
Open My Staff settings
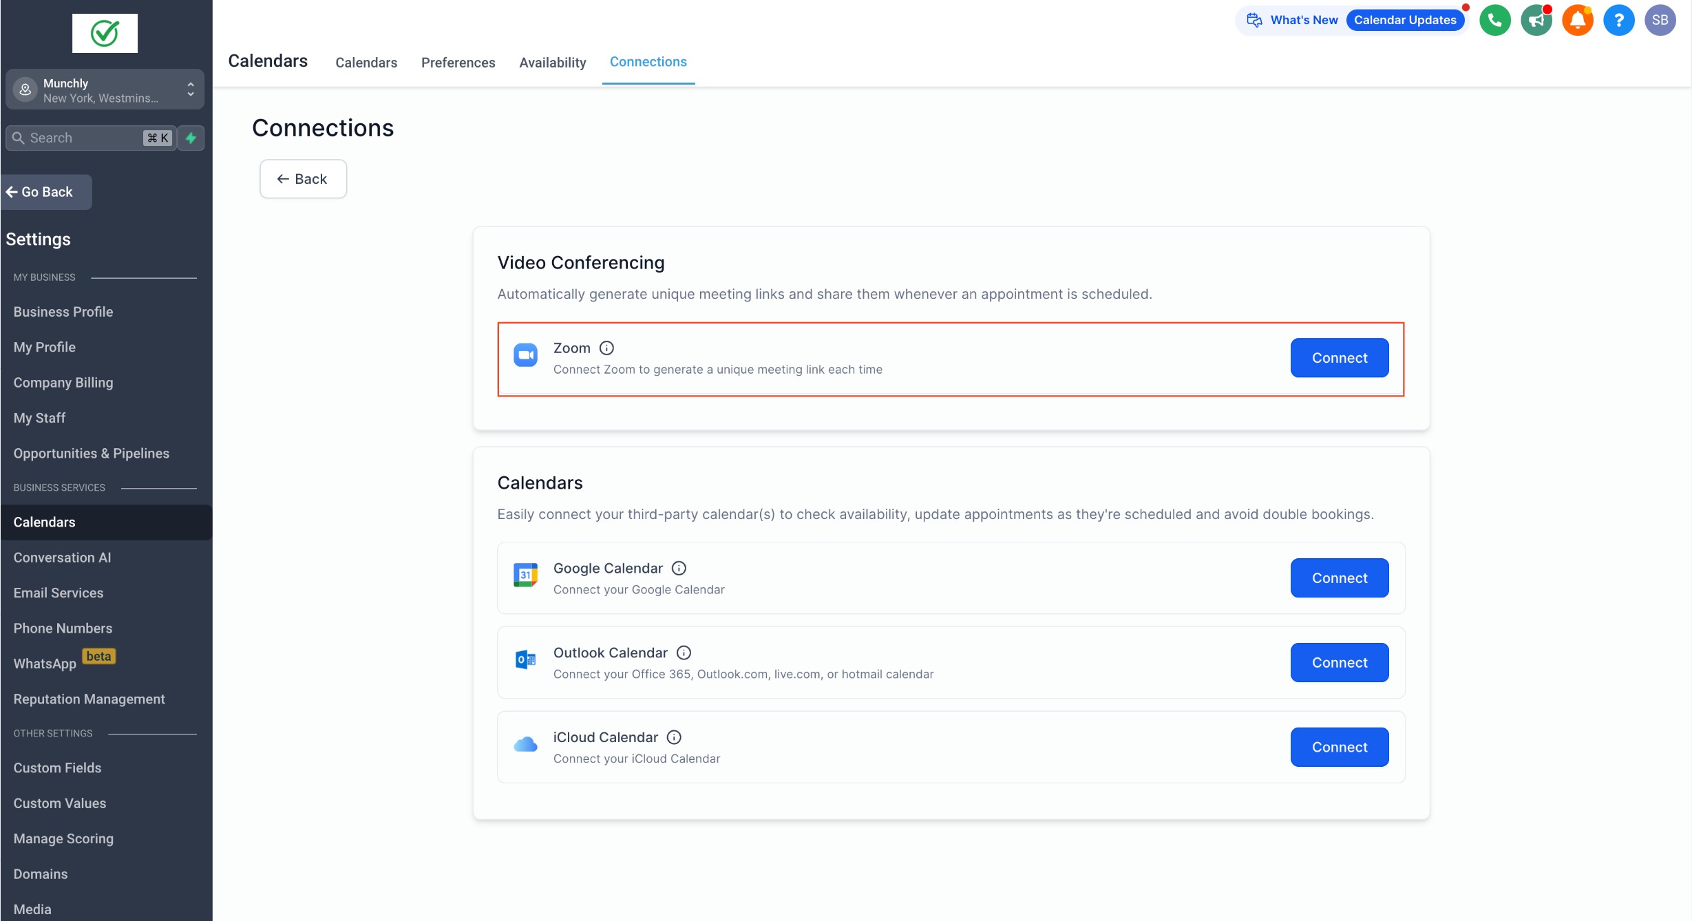[39, 418]
